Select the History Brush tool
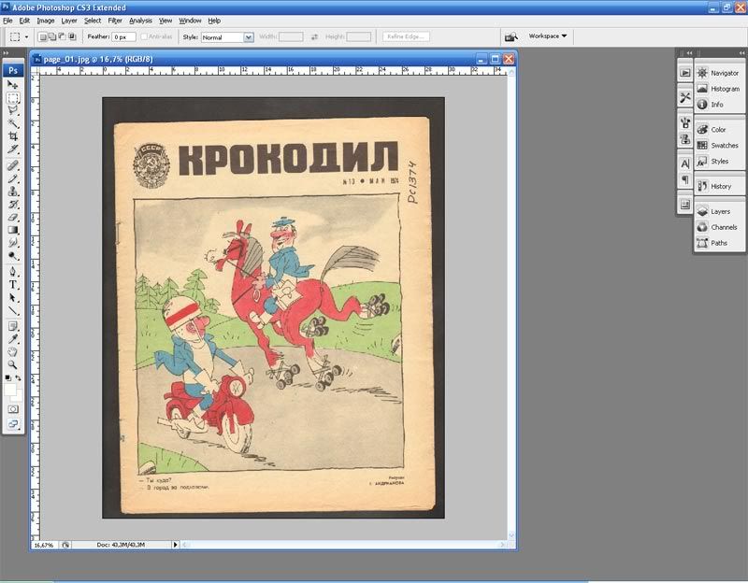Viewport: 748px width, 583px height. (13, 204)
